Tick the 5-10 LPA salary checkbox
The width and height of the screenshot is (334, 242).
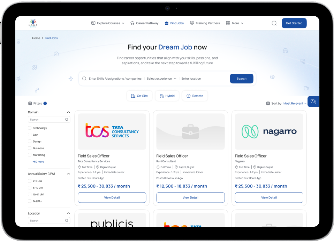tap(30, 188)
